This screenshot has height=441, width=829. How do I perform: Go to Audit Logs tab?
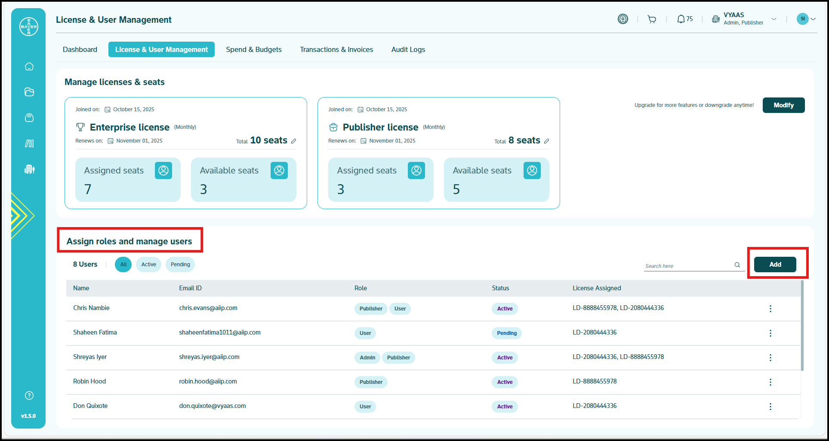pyautogui.click(x=408, y=49)
